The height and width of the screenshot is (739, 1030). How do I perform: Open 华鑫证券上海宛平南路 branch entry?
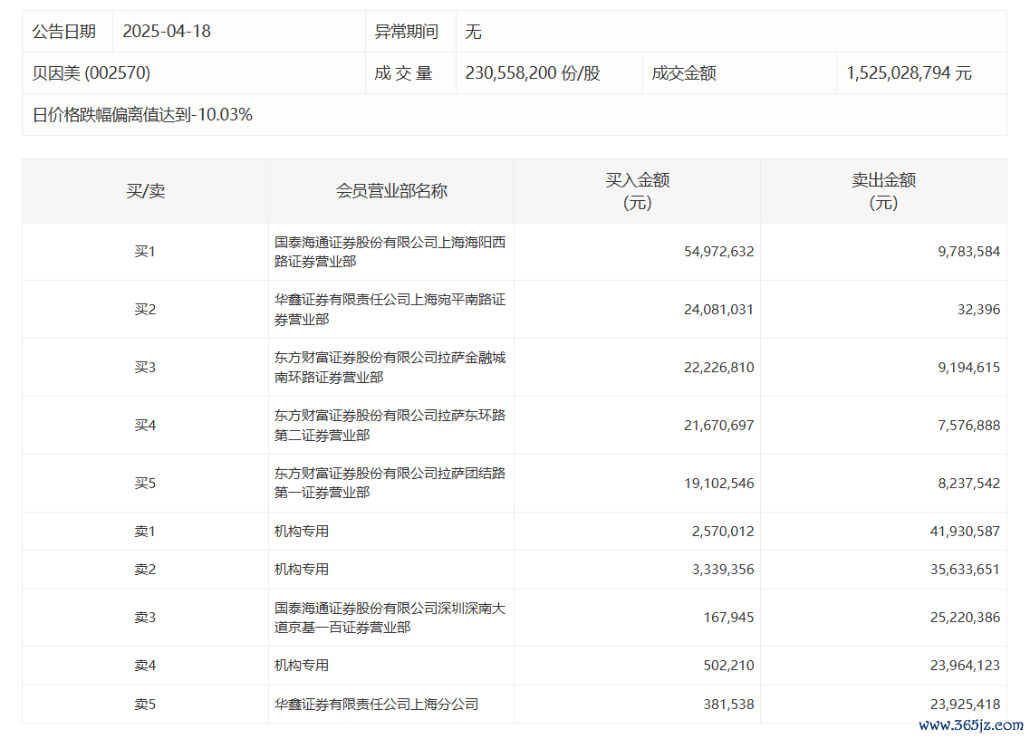click(x=390, y=310)
